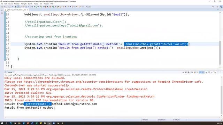Click the Toggle Mark Occurrences toolbar icon

(18, 7)
